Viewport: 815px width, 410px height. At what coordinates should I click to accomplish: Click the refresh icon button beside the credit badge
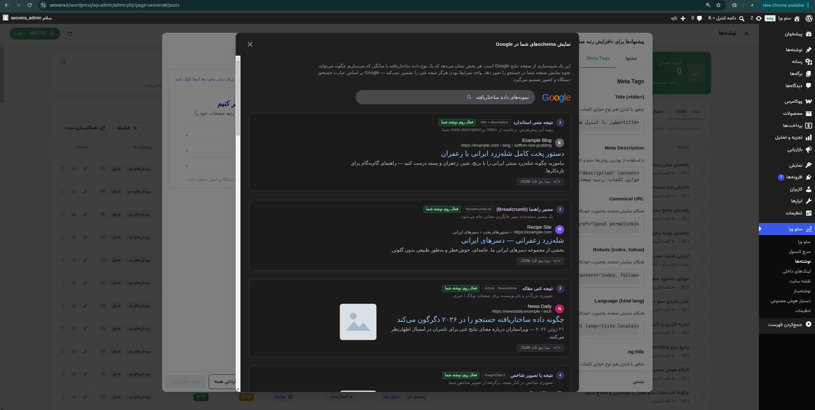click(70, 33)
